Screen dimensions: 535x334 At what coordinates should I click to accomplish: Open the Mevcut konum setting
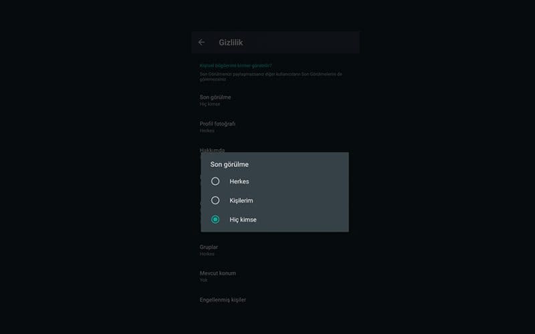click(x=217, y=273)
